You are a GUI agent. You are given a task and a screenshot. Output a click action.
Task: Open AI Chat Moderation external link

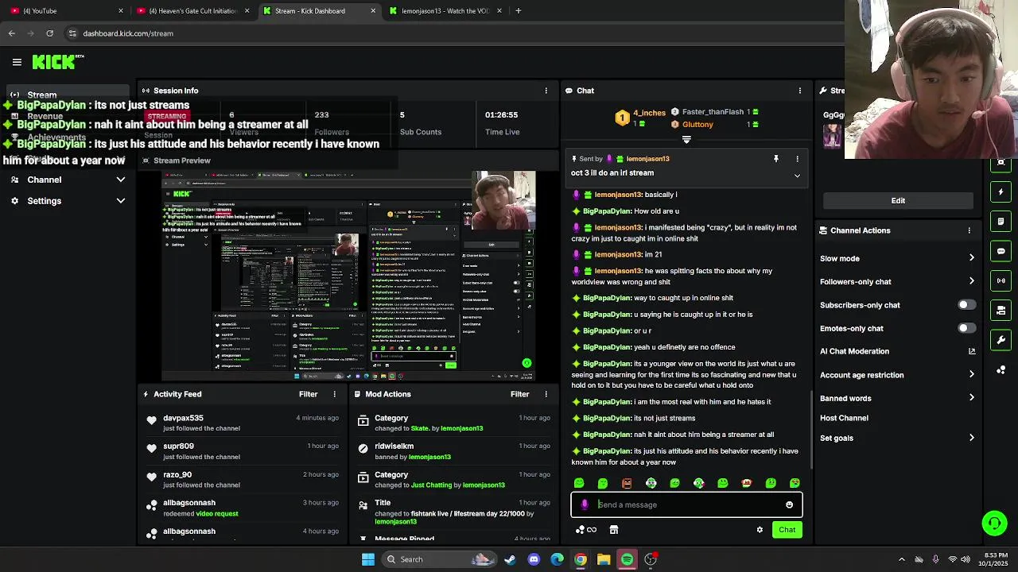tap(972, 351)
